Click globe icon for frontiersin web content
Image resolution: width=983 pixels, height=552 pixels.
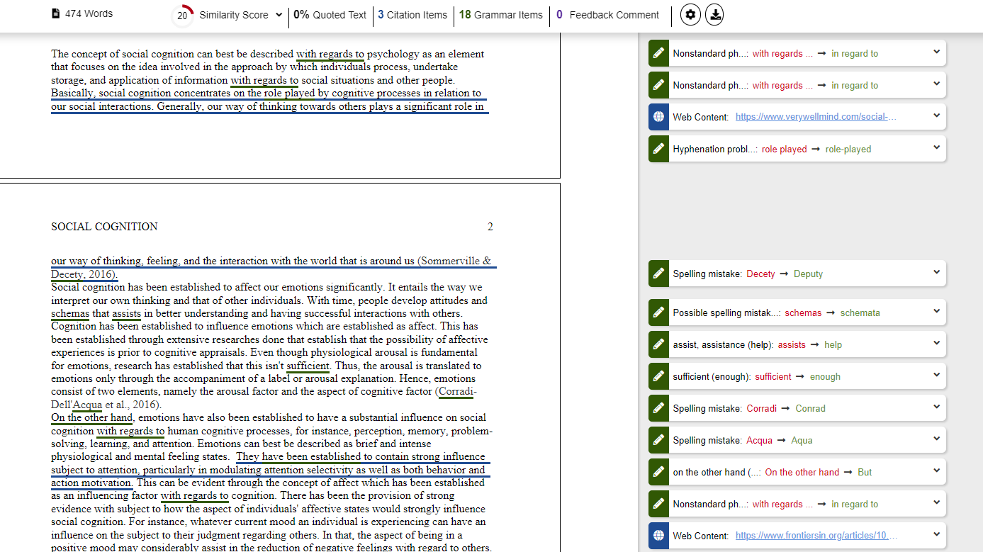(658, 536)
